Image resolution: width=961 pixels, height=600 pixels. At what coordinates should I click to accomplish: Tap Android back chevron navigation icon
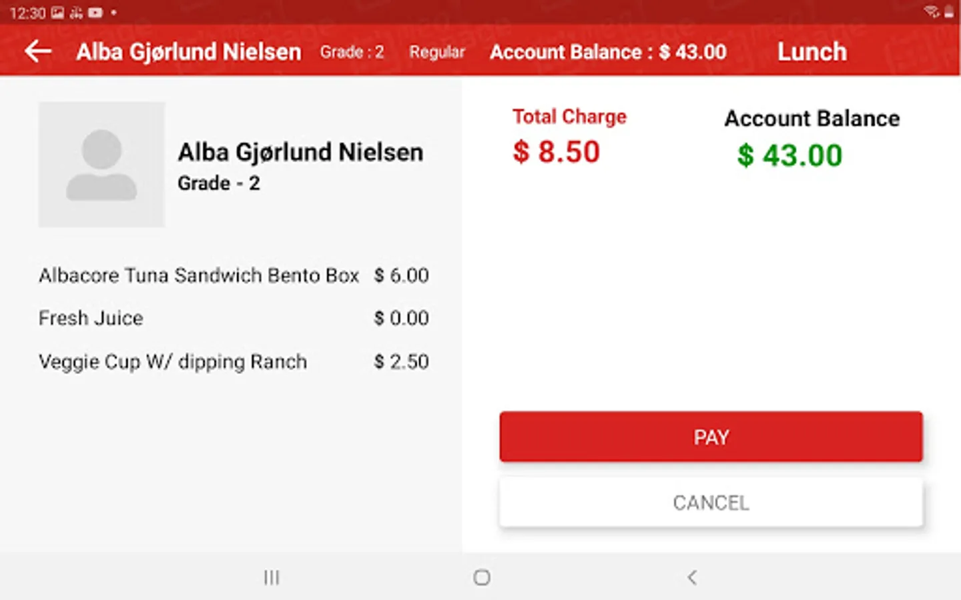pos(692,577)
